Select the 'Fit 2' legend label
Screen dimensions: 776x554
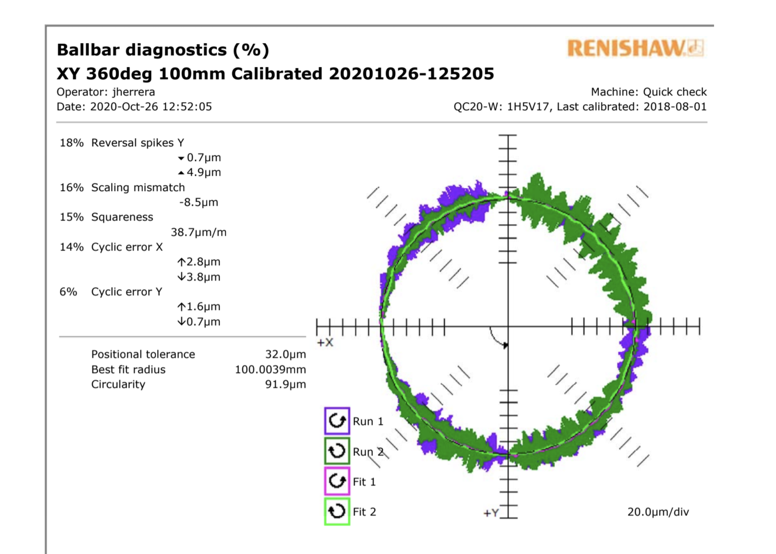364,512
